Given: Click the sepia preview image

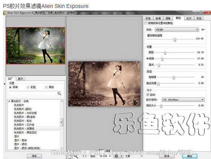Looking at the screenshot, I should point(104,84).
